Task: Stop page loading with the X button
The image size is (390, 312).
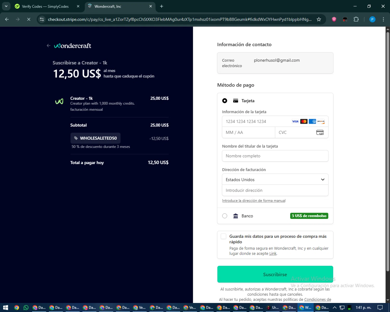Action: pos(29,19)
